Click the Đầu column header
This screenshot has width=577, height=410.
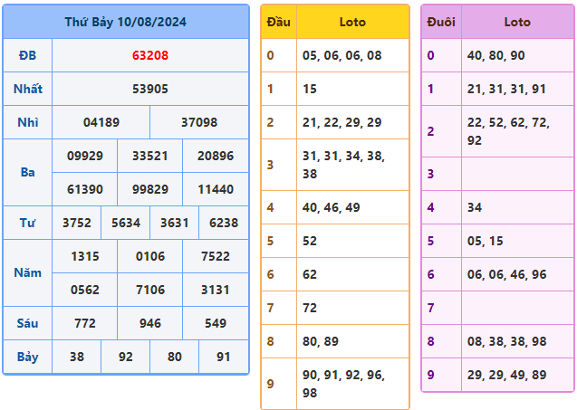[x=278, y=22]
